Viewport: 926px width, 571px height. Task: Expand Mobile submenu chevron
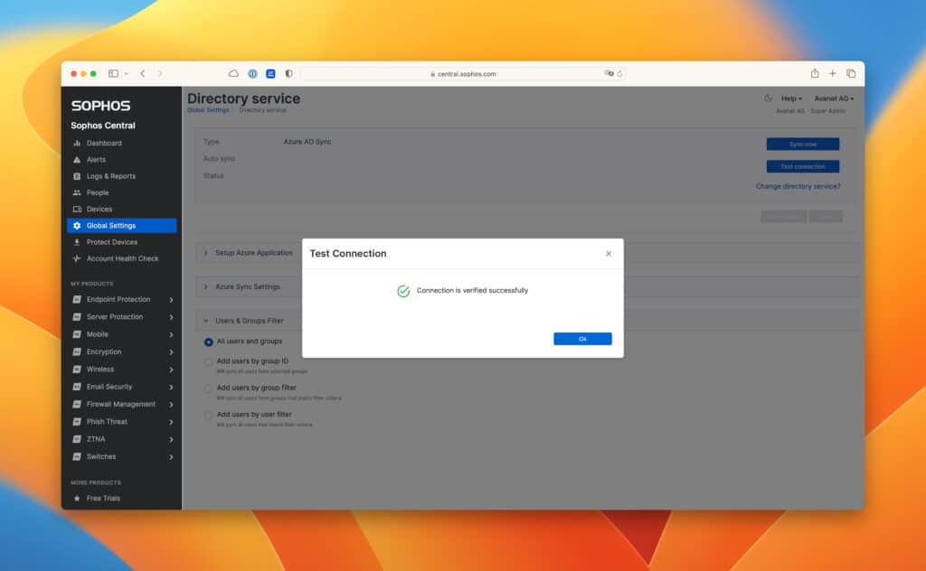171,334
